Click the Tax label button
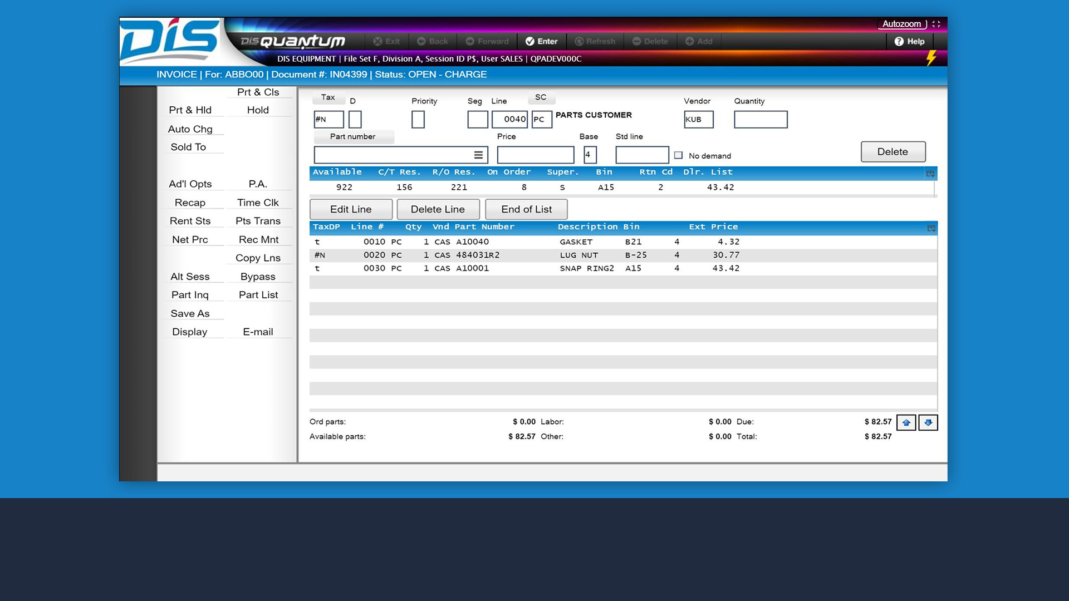The width and height of the screenshot is (1069, 601). tap(328, 97)
